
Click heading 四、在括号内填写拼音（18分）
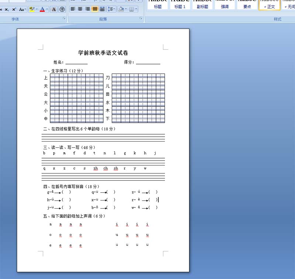tap(71, 186)
